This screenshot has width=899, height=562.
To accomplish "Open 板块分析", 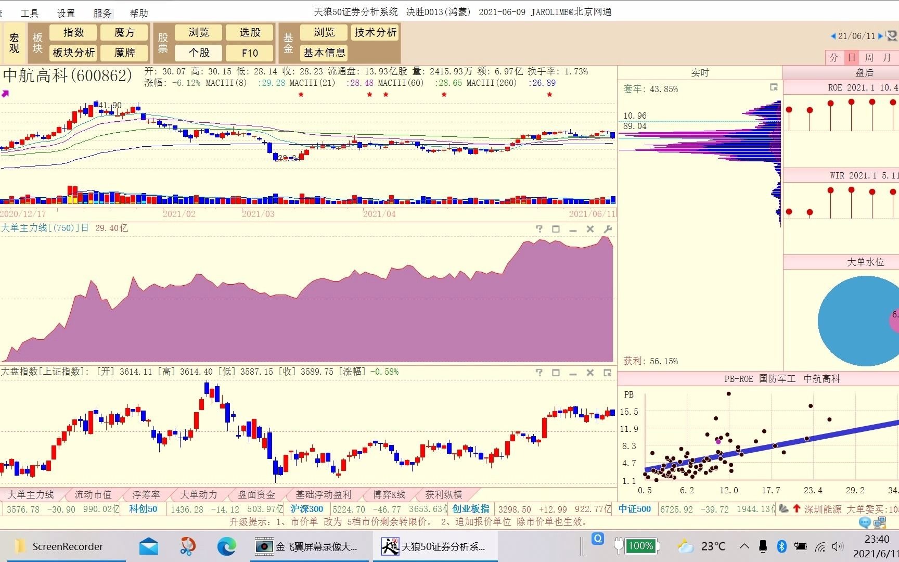I will click(x=73, y=53).
